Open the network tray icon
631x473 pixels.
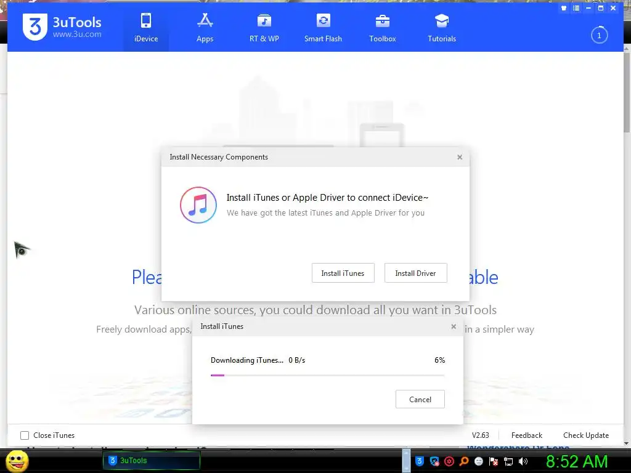coord(508,461)
